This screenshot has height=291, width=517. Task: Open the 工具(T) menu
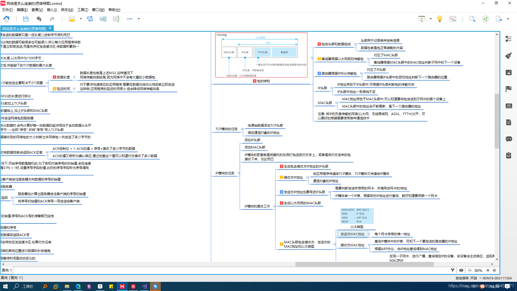coord(82,10)
